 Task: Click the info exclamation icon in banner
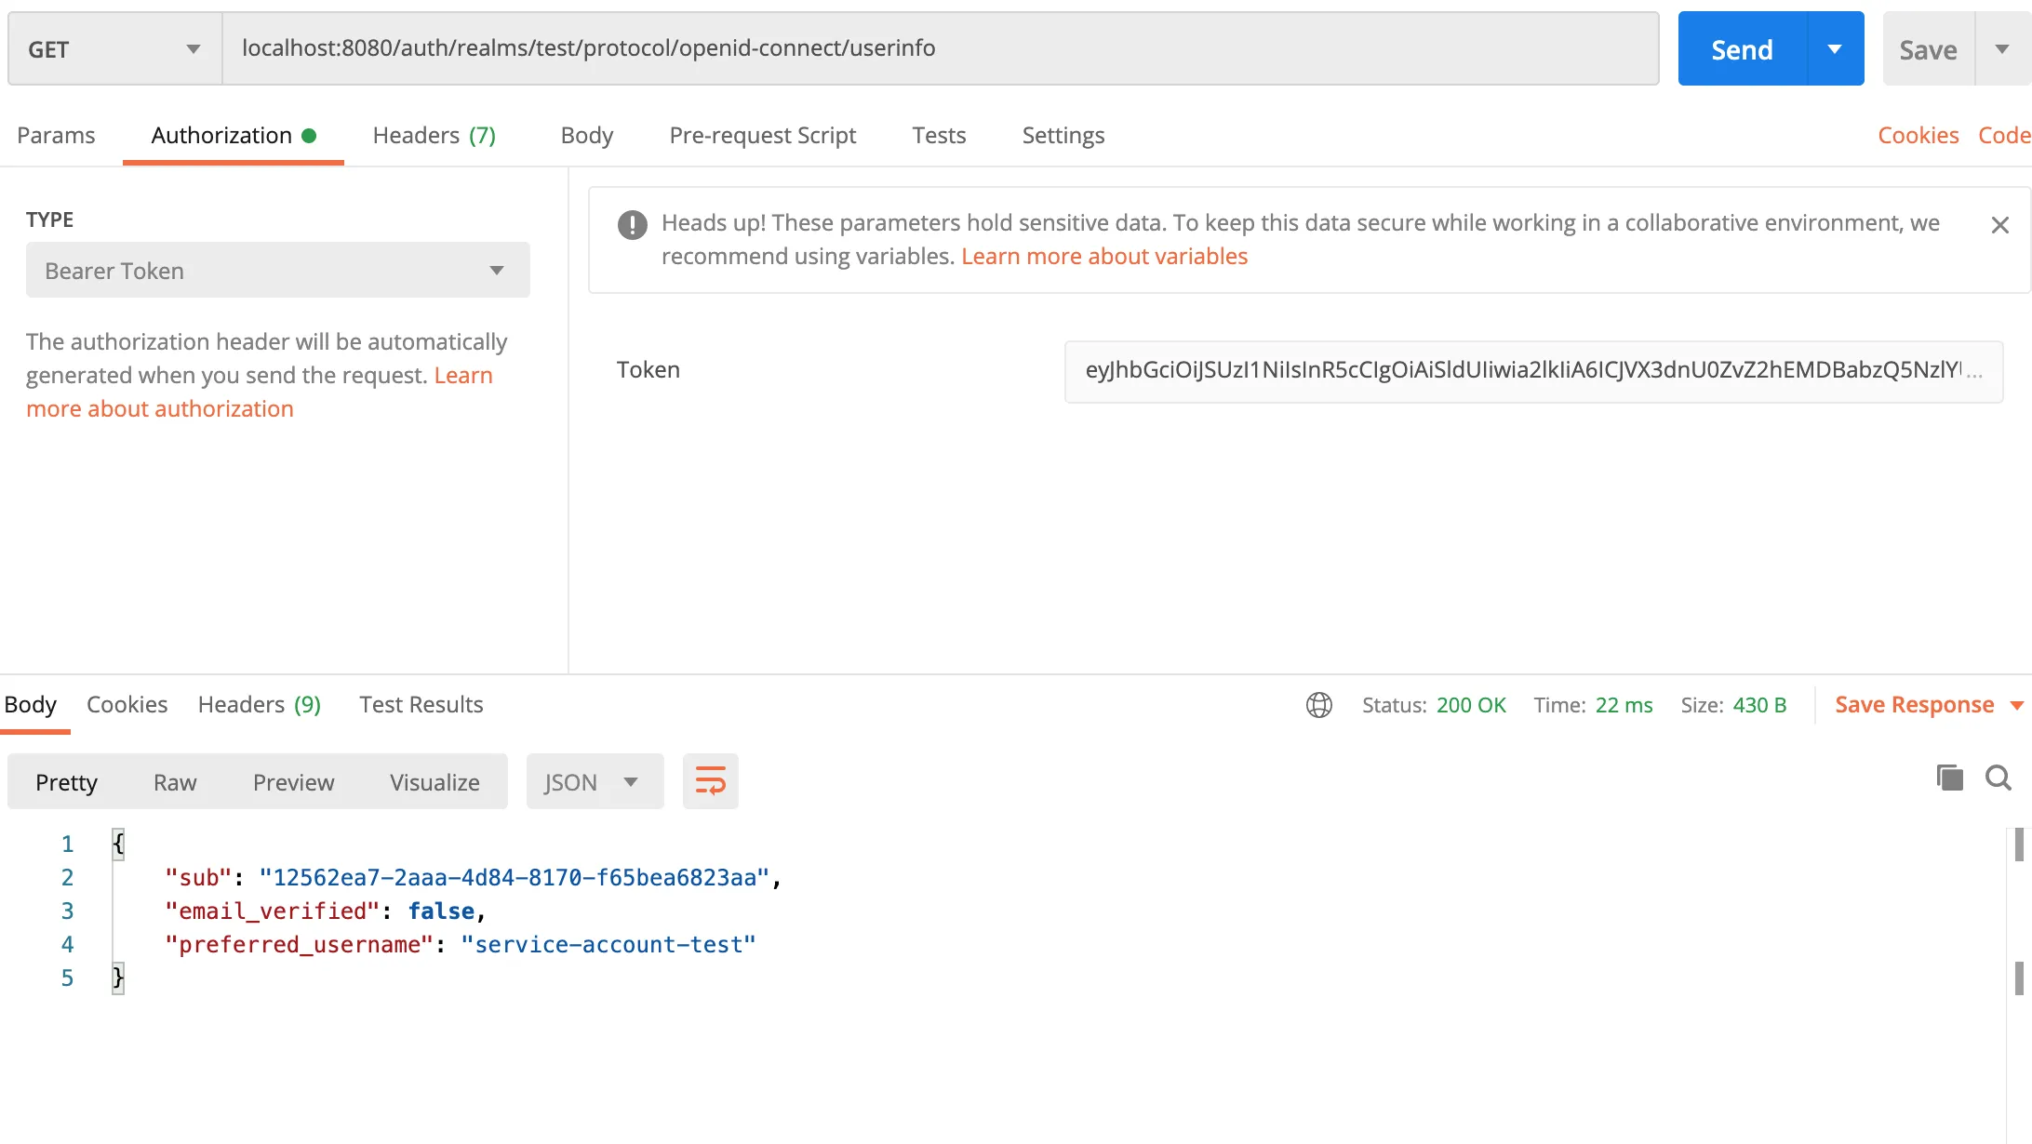[x=633, y=224]
